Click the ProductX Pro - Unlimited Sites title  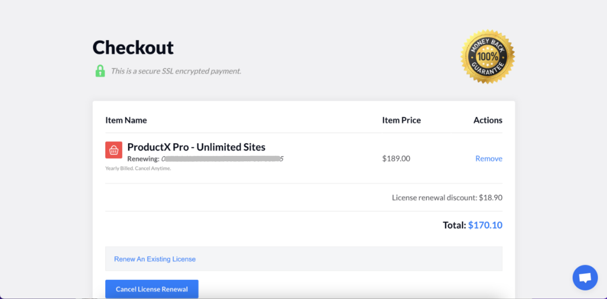point(196,147)
